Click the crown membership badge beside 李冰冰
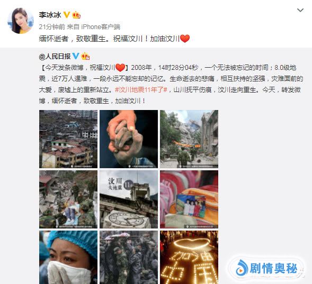Screen dimensions: 312x284 pos(76,15)
